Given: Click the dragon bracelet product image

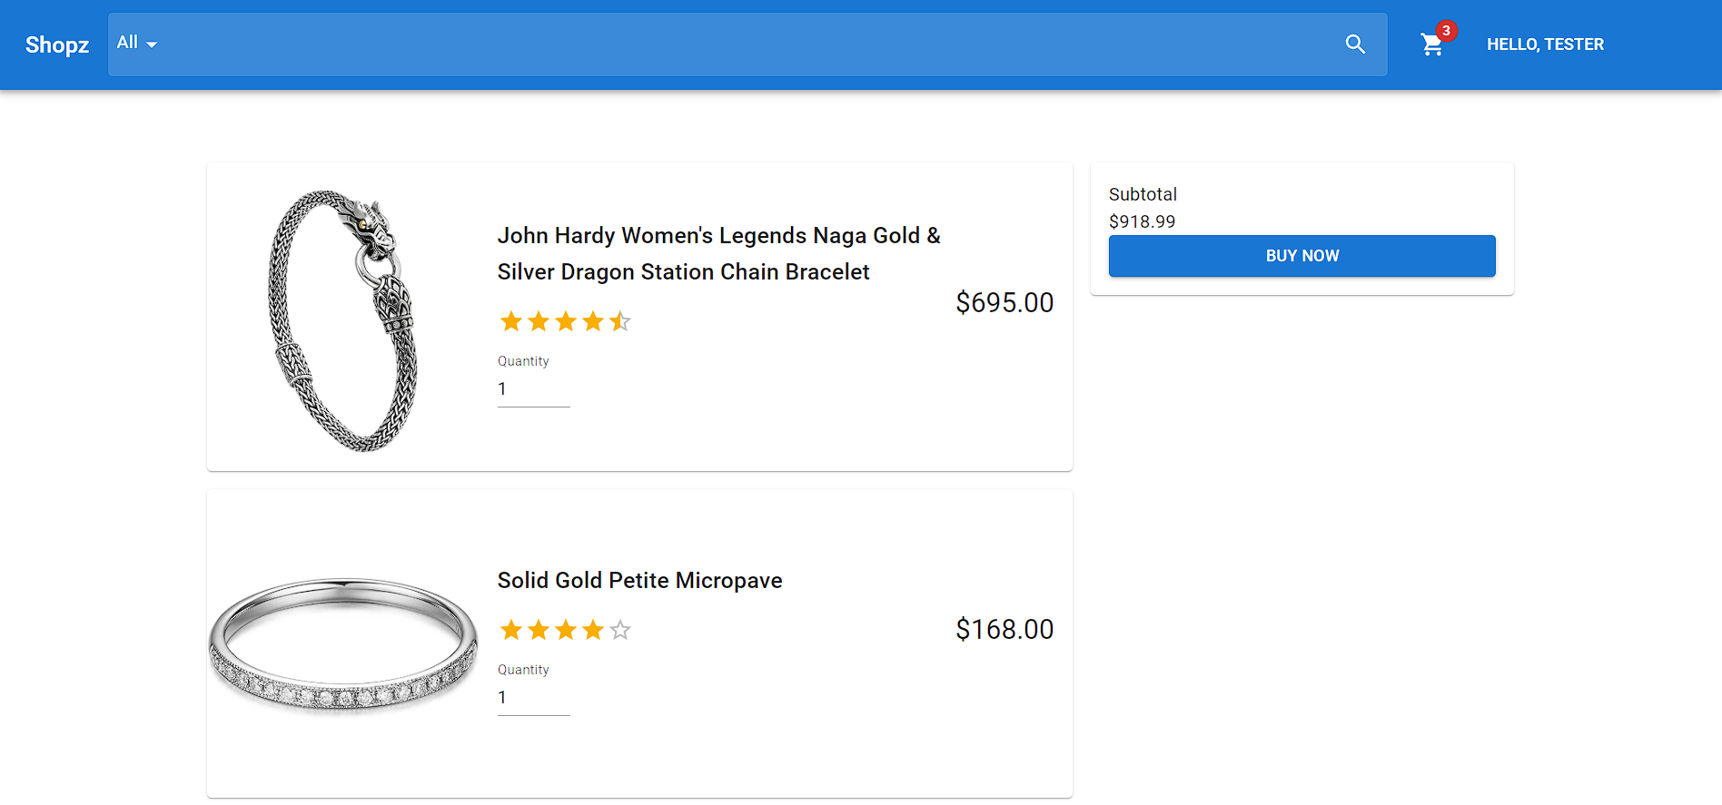Looking at the screenshot, I should pyautogui.click(x=343, y=319).
